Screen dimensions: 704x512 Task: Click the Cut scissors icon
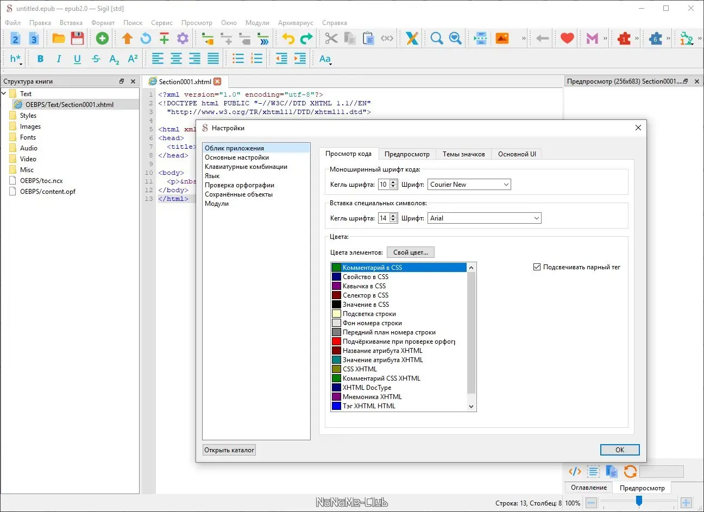(331, 39)
